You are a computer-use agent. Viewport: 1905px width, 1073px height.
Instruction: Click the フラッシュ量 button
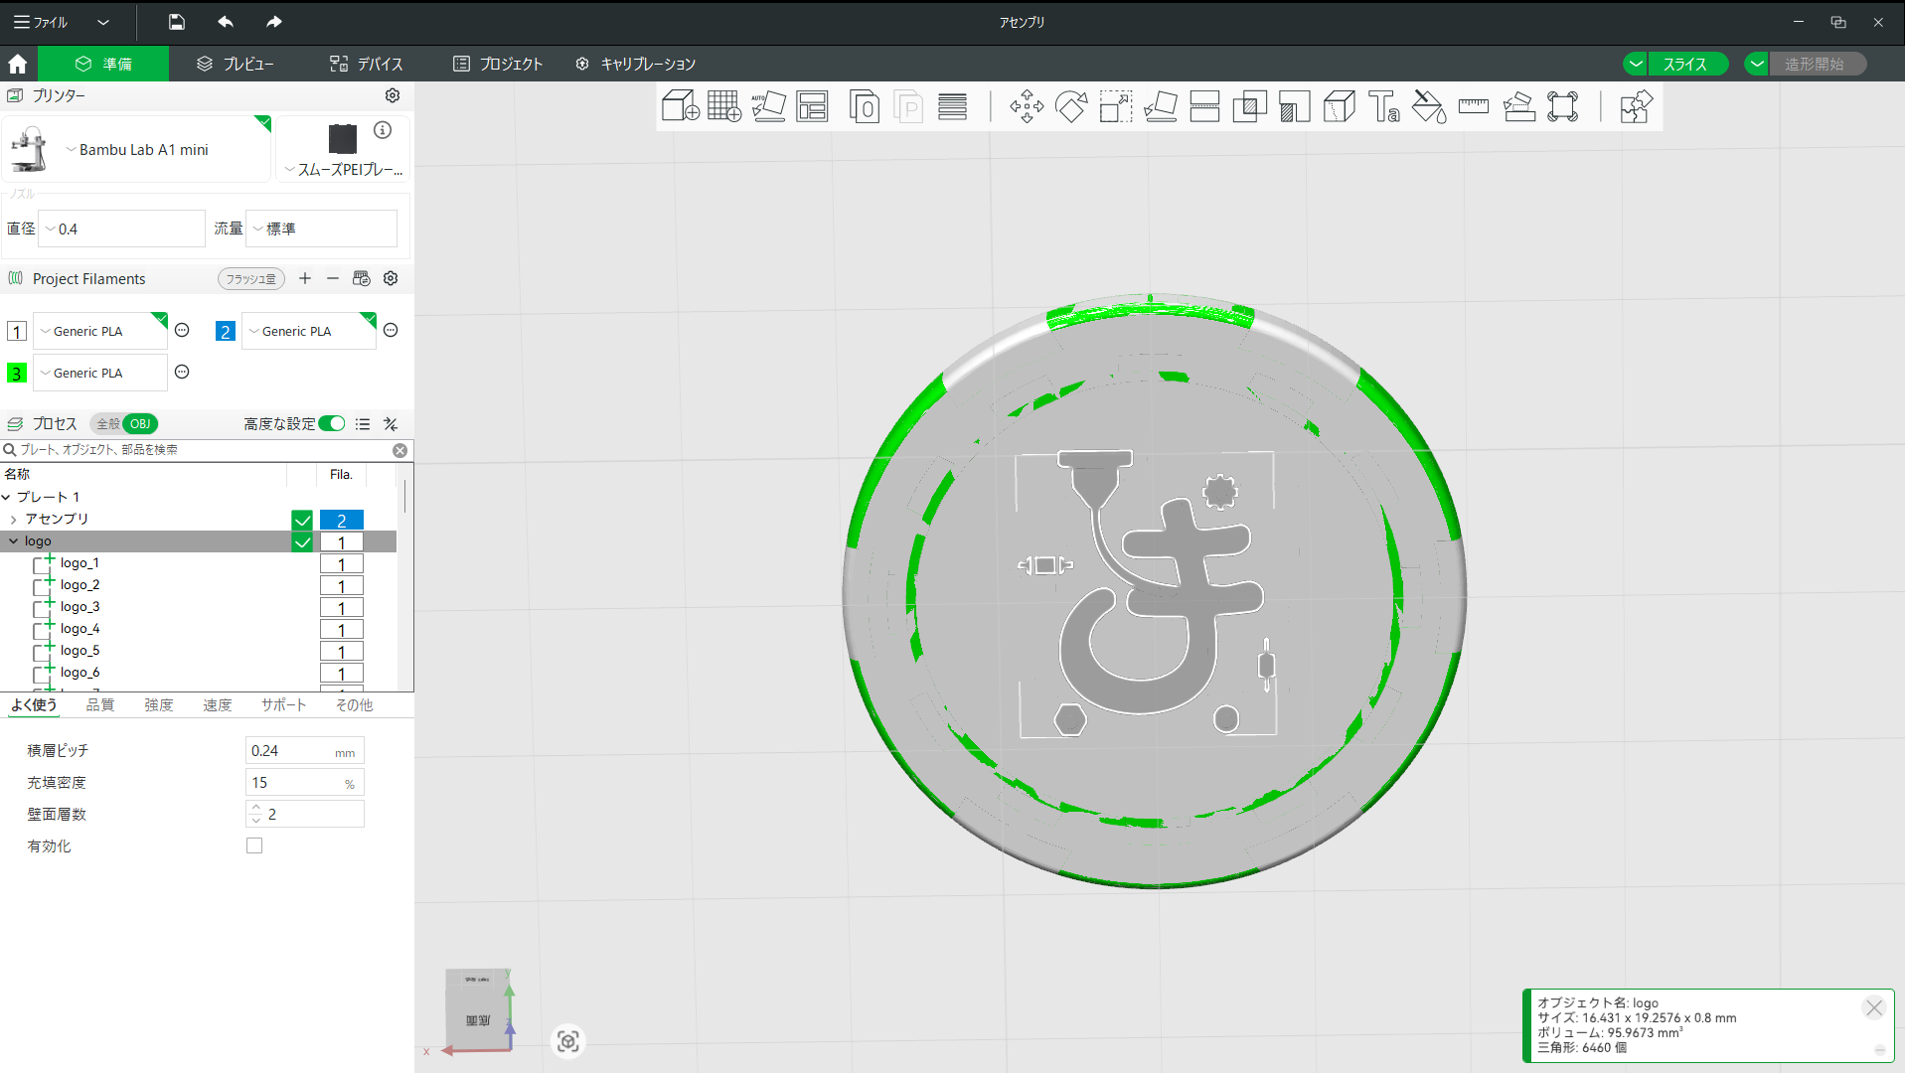[251, 279]
